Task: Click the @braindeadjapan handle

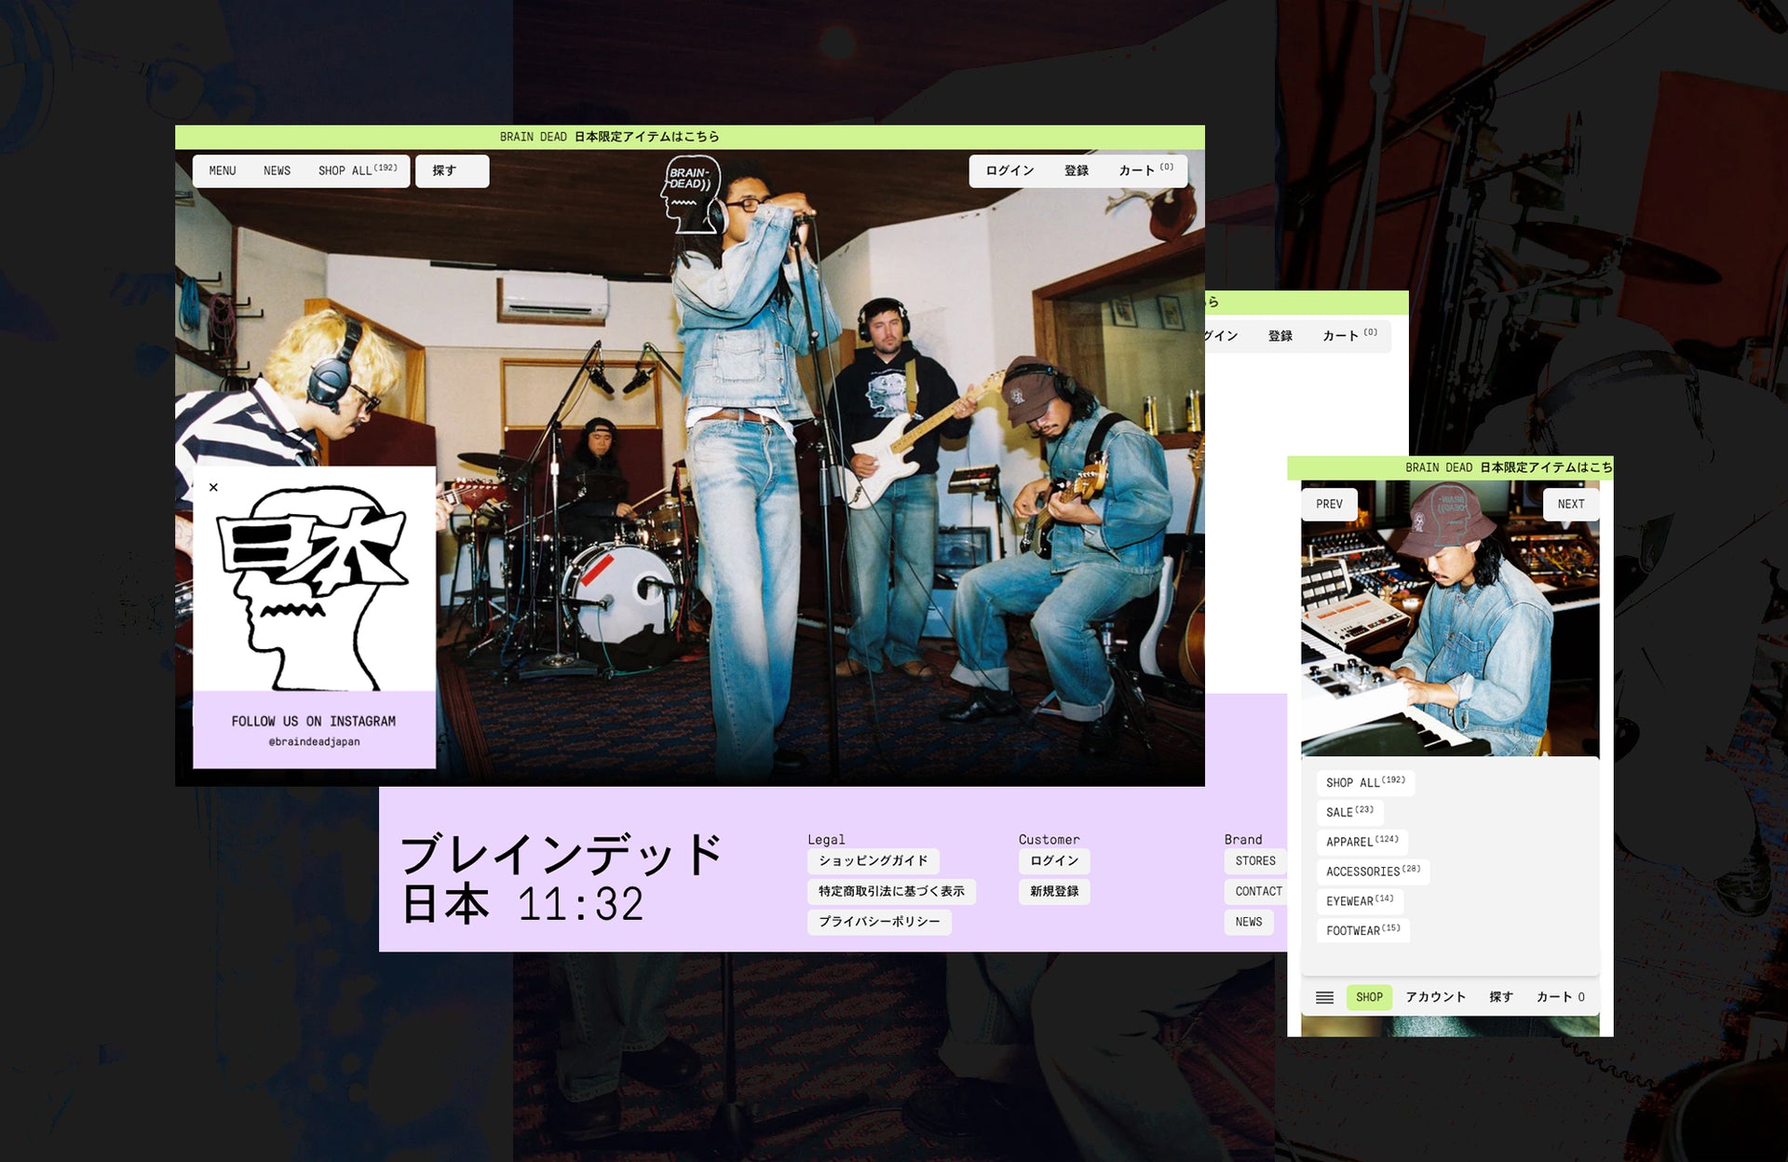Action: tap(314, 742)
